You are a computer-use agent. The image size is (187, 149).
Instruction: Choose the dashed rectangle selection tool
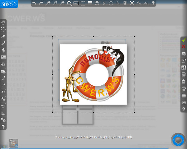3,29
